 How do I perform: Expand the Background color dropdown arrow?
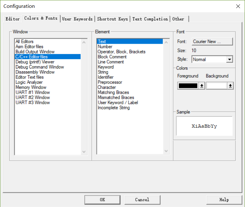tap(230, 86)
